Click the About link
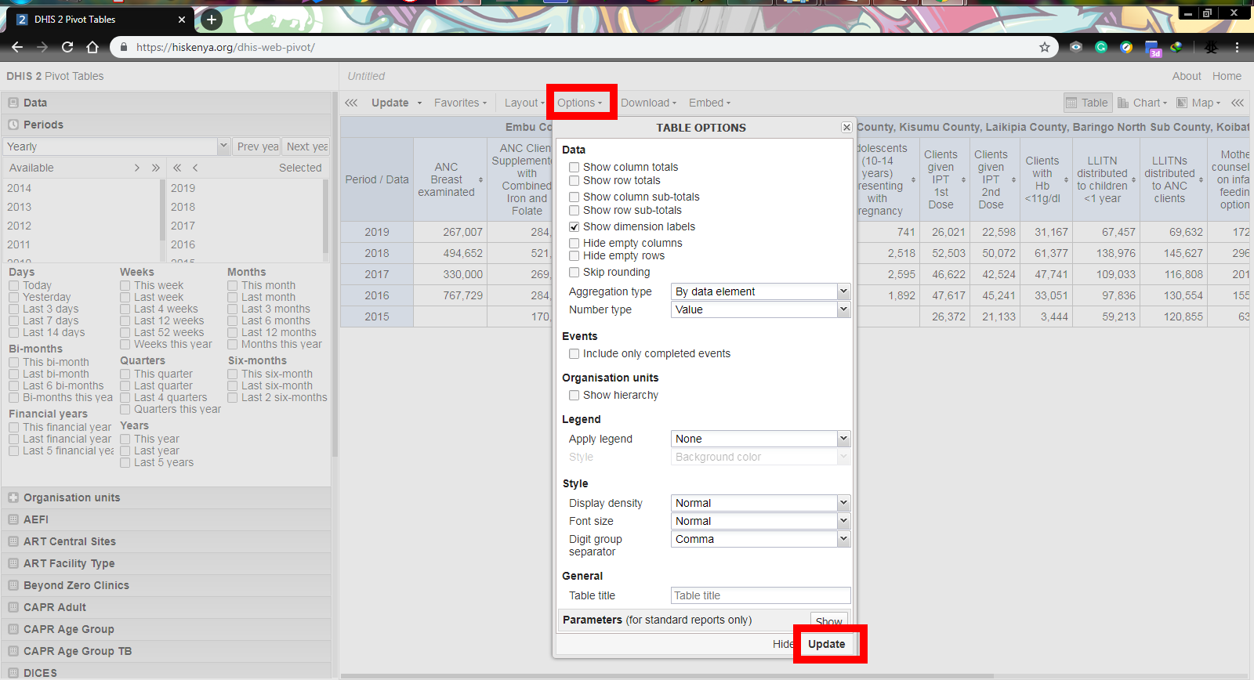 pos(1187,76)
